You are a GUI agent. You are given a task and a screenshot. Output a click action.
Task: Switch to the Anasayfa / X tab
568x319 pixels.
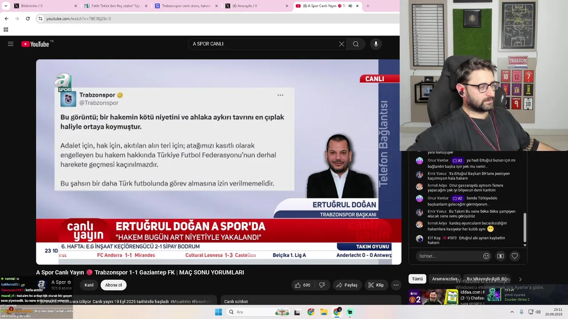[257, 6]
